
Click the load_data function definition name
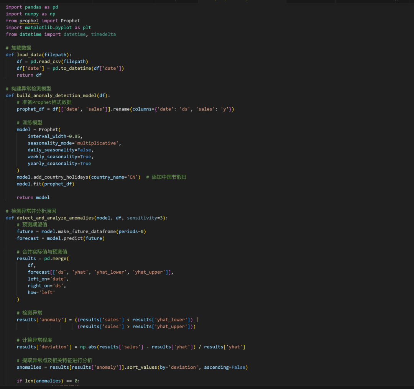pos(30,55)
